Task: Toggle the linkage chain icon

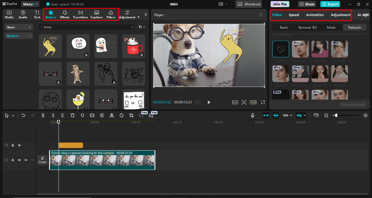Action: (285, 115)
